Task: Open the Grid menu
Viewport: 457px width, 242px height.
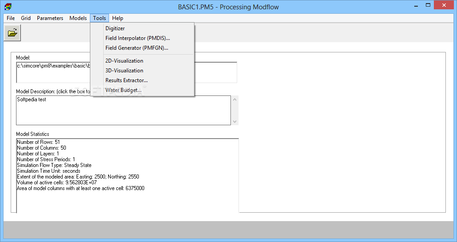Action: 26,18
